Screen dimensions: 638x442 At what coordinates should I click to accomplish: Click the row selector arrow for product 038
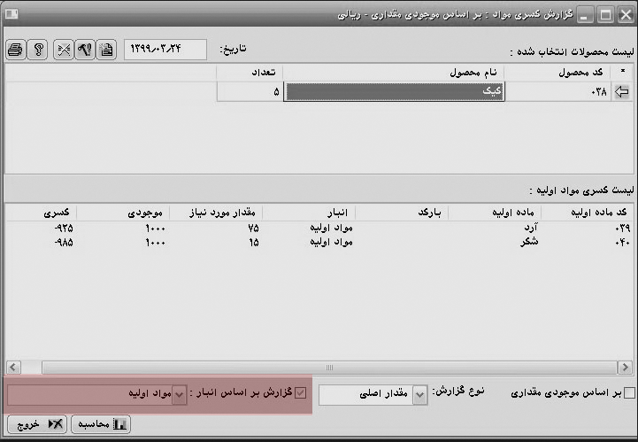(621, 91)
